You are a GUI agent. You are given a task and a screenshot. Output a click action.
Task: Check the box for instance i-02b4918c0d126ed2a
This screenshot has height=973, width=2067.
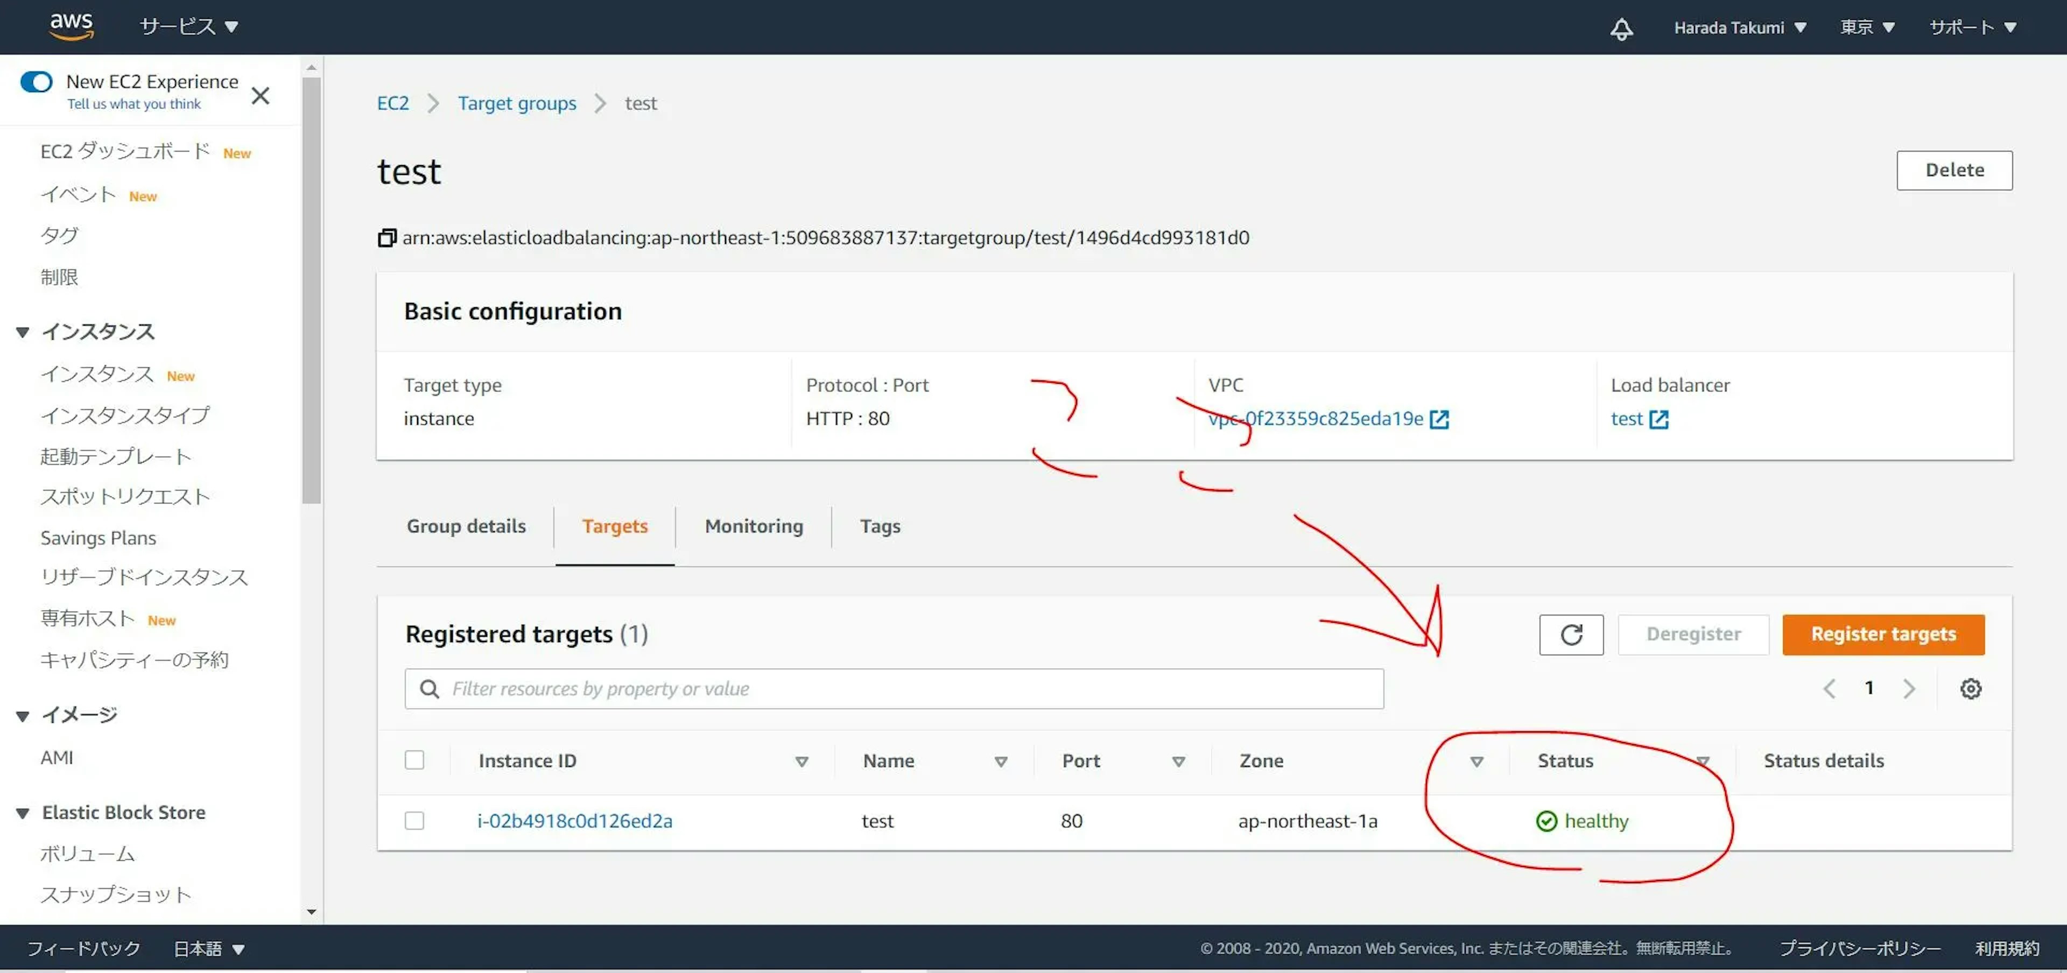tap(414, 821)
